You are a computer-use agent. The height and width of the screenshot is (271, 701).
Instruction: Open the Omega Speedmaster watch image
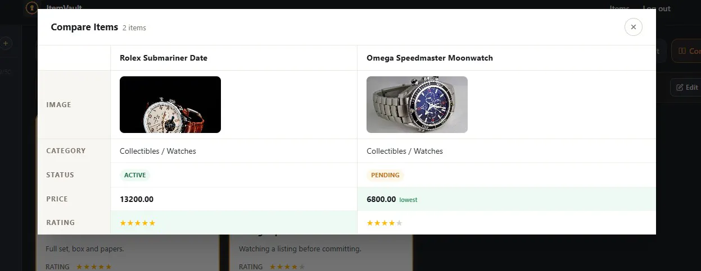point(417,104)
